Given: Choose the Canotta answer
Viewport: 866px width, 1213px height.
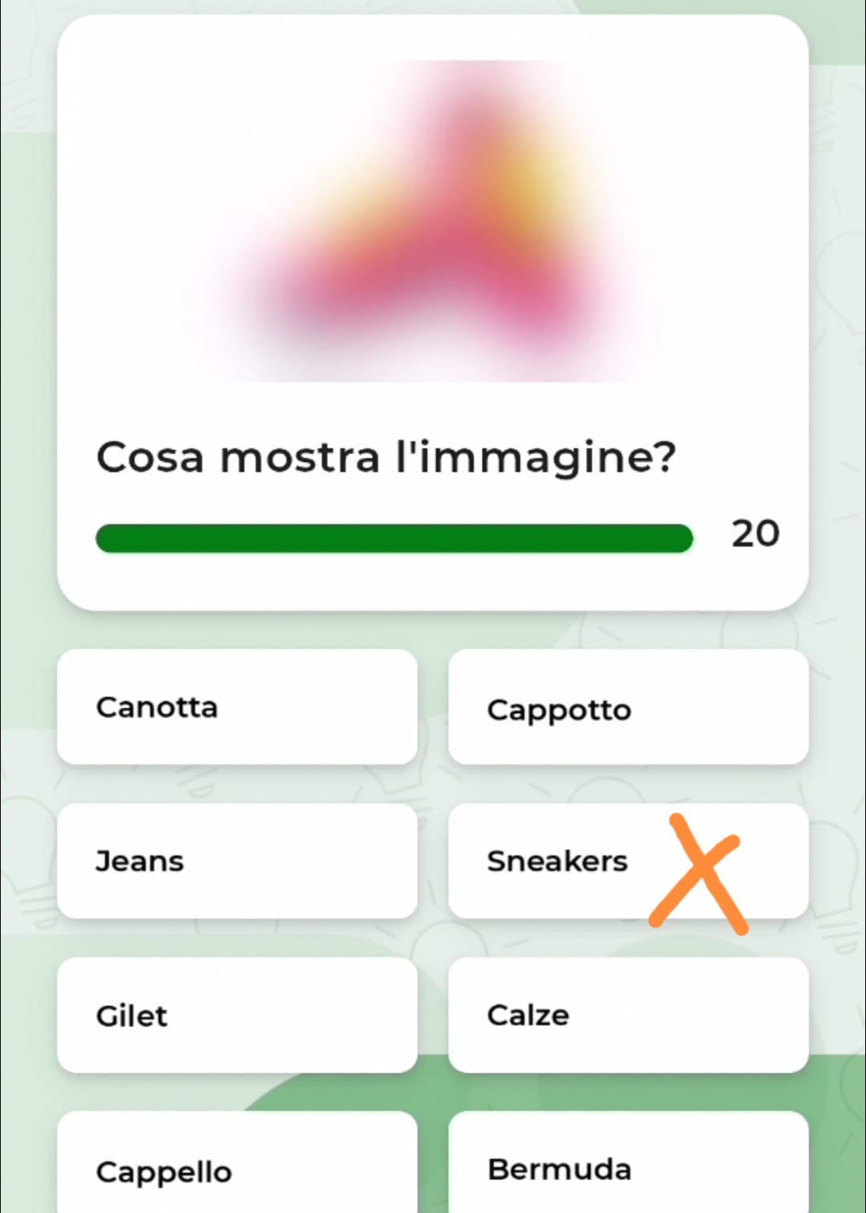Looking at the screenshot, I should [237, 707].
